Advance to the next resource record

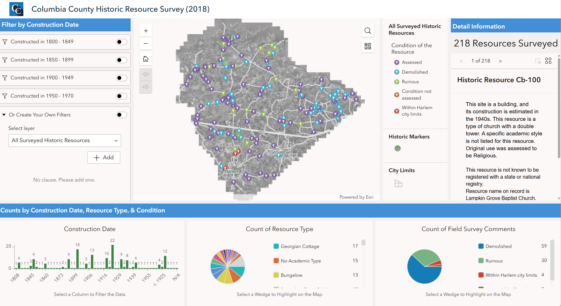[500, 61]
